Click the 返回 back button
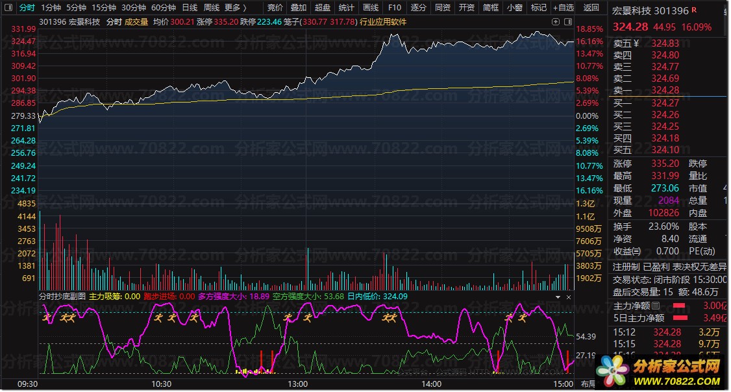The width and height of the screenshot is (731, 392). (x=591, y=7)
